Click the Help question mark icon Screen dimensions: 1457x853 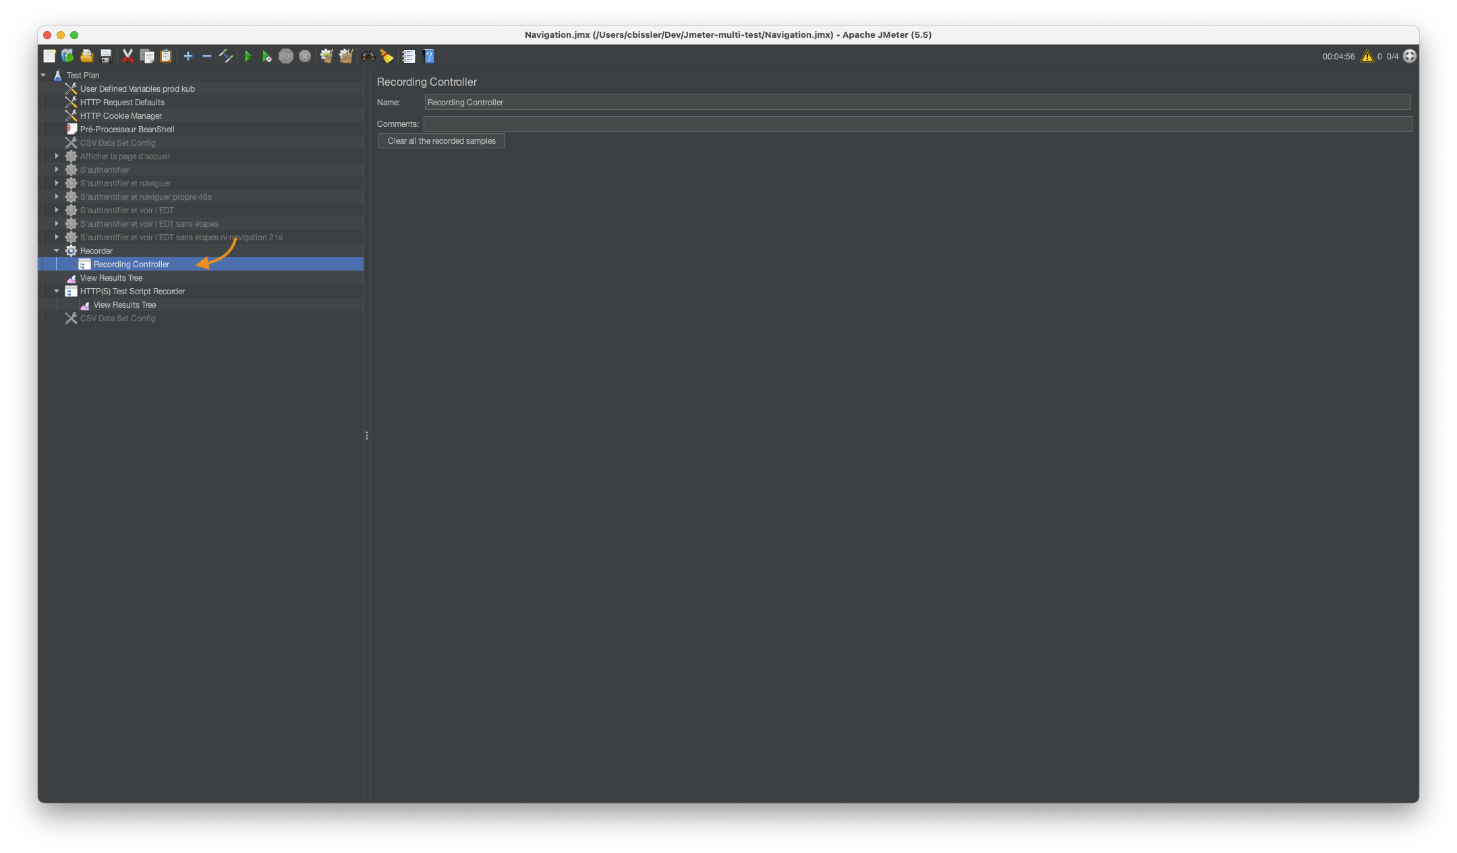coord(428,56)
